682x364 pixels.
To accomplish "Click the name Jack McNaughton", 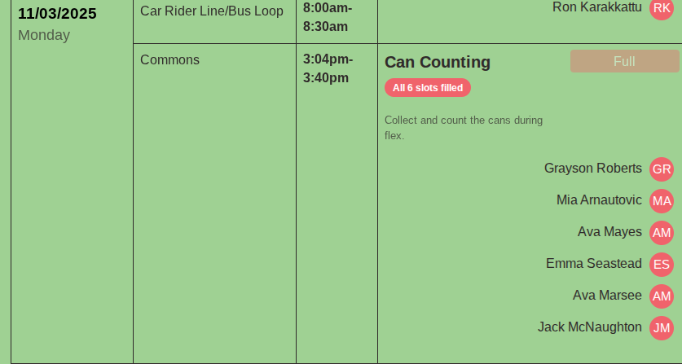I will pos(590,327).
